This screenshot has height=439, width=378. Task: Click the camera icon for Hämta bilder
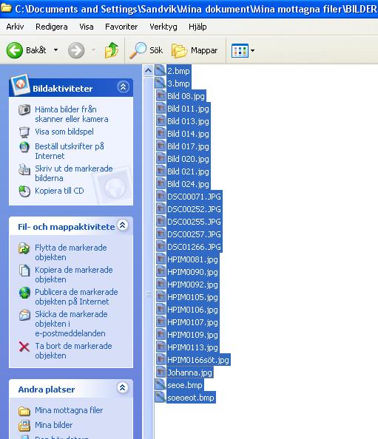24,109
